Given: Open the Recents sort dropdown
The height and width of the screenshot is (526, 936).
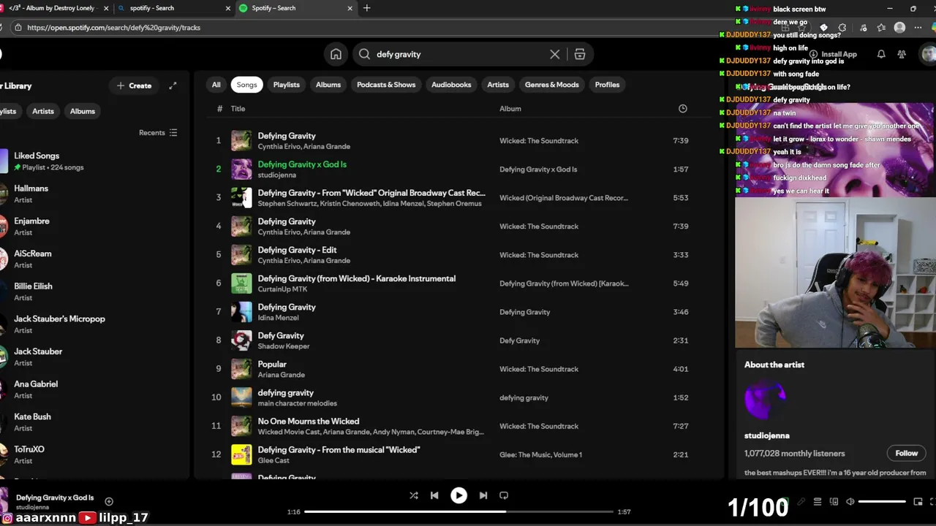Looking at the screenshot, I should 158,133.
